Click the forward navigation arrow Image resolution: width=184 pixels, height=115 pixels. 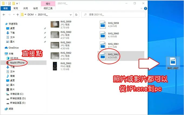(9, 15)
